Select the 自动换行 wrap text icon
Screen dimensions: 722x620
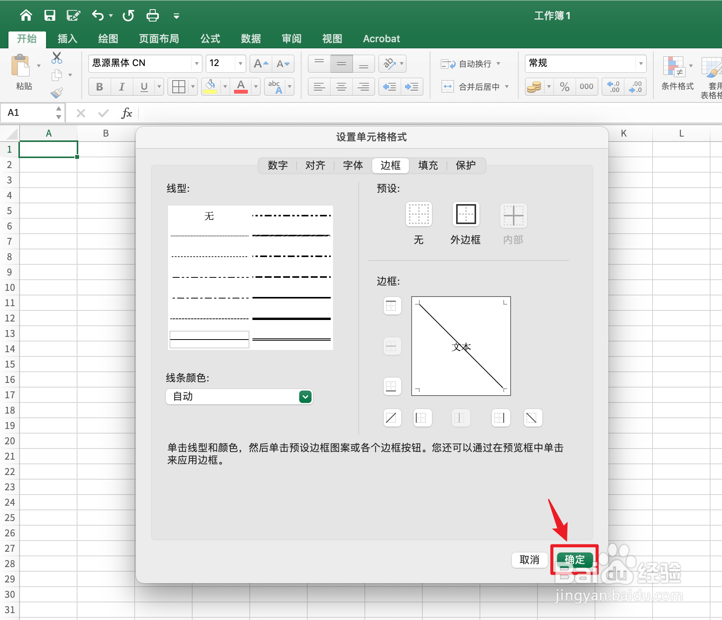click(469, 64)
